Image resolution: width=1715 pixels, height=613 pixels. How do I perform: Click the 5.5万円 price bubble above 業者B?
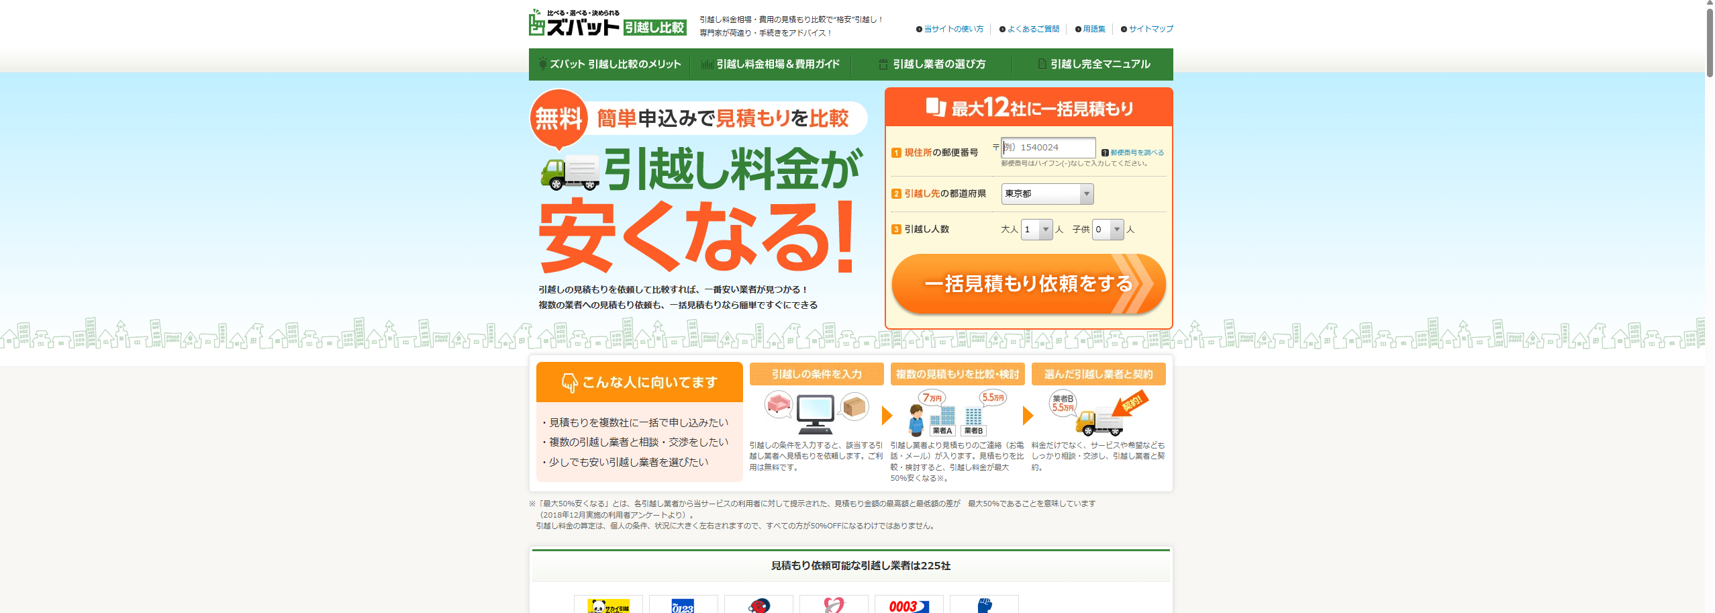coord(993,397)
